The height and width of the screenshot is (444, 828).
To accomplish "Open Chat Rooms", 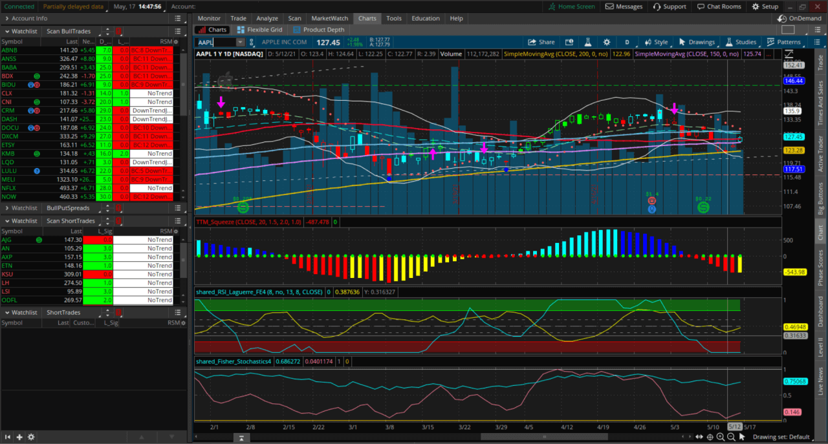I will coord(719,6).
